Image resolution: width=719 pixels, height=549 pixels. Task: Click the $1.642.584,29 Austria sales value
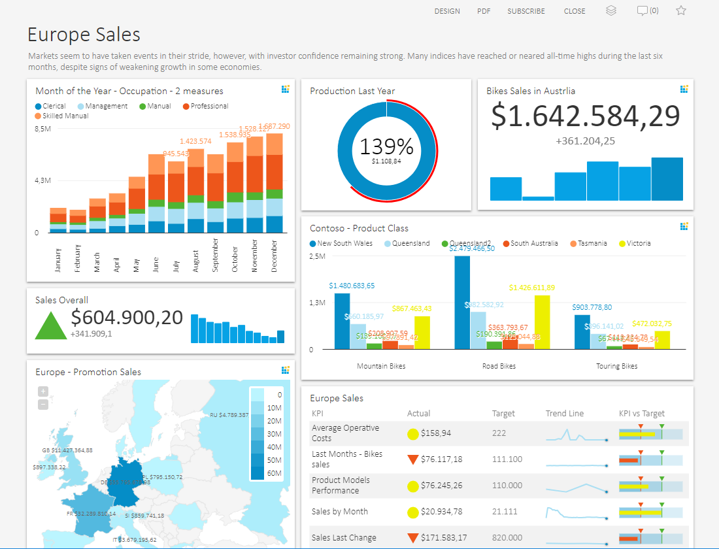pyautogui.click(x=586, y=116)
